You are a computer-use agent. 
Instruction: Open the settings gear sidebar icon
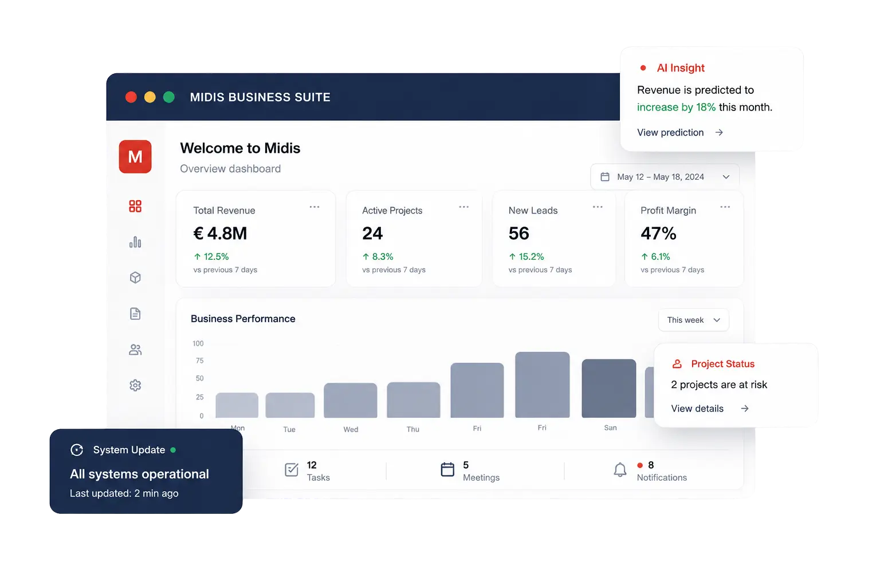click(x=135, y=385)
